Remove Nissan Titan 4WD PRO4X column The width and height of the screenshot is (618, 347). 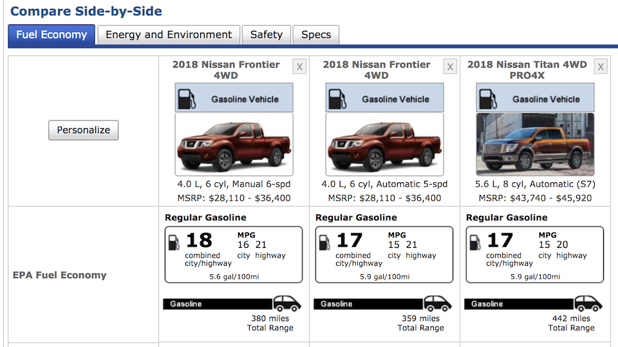click(601, 67)
